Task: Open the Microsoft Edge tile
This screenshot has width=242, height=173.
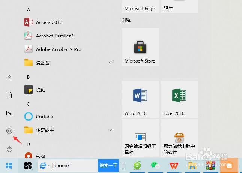Action: coord(140,6)
